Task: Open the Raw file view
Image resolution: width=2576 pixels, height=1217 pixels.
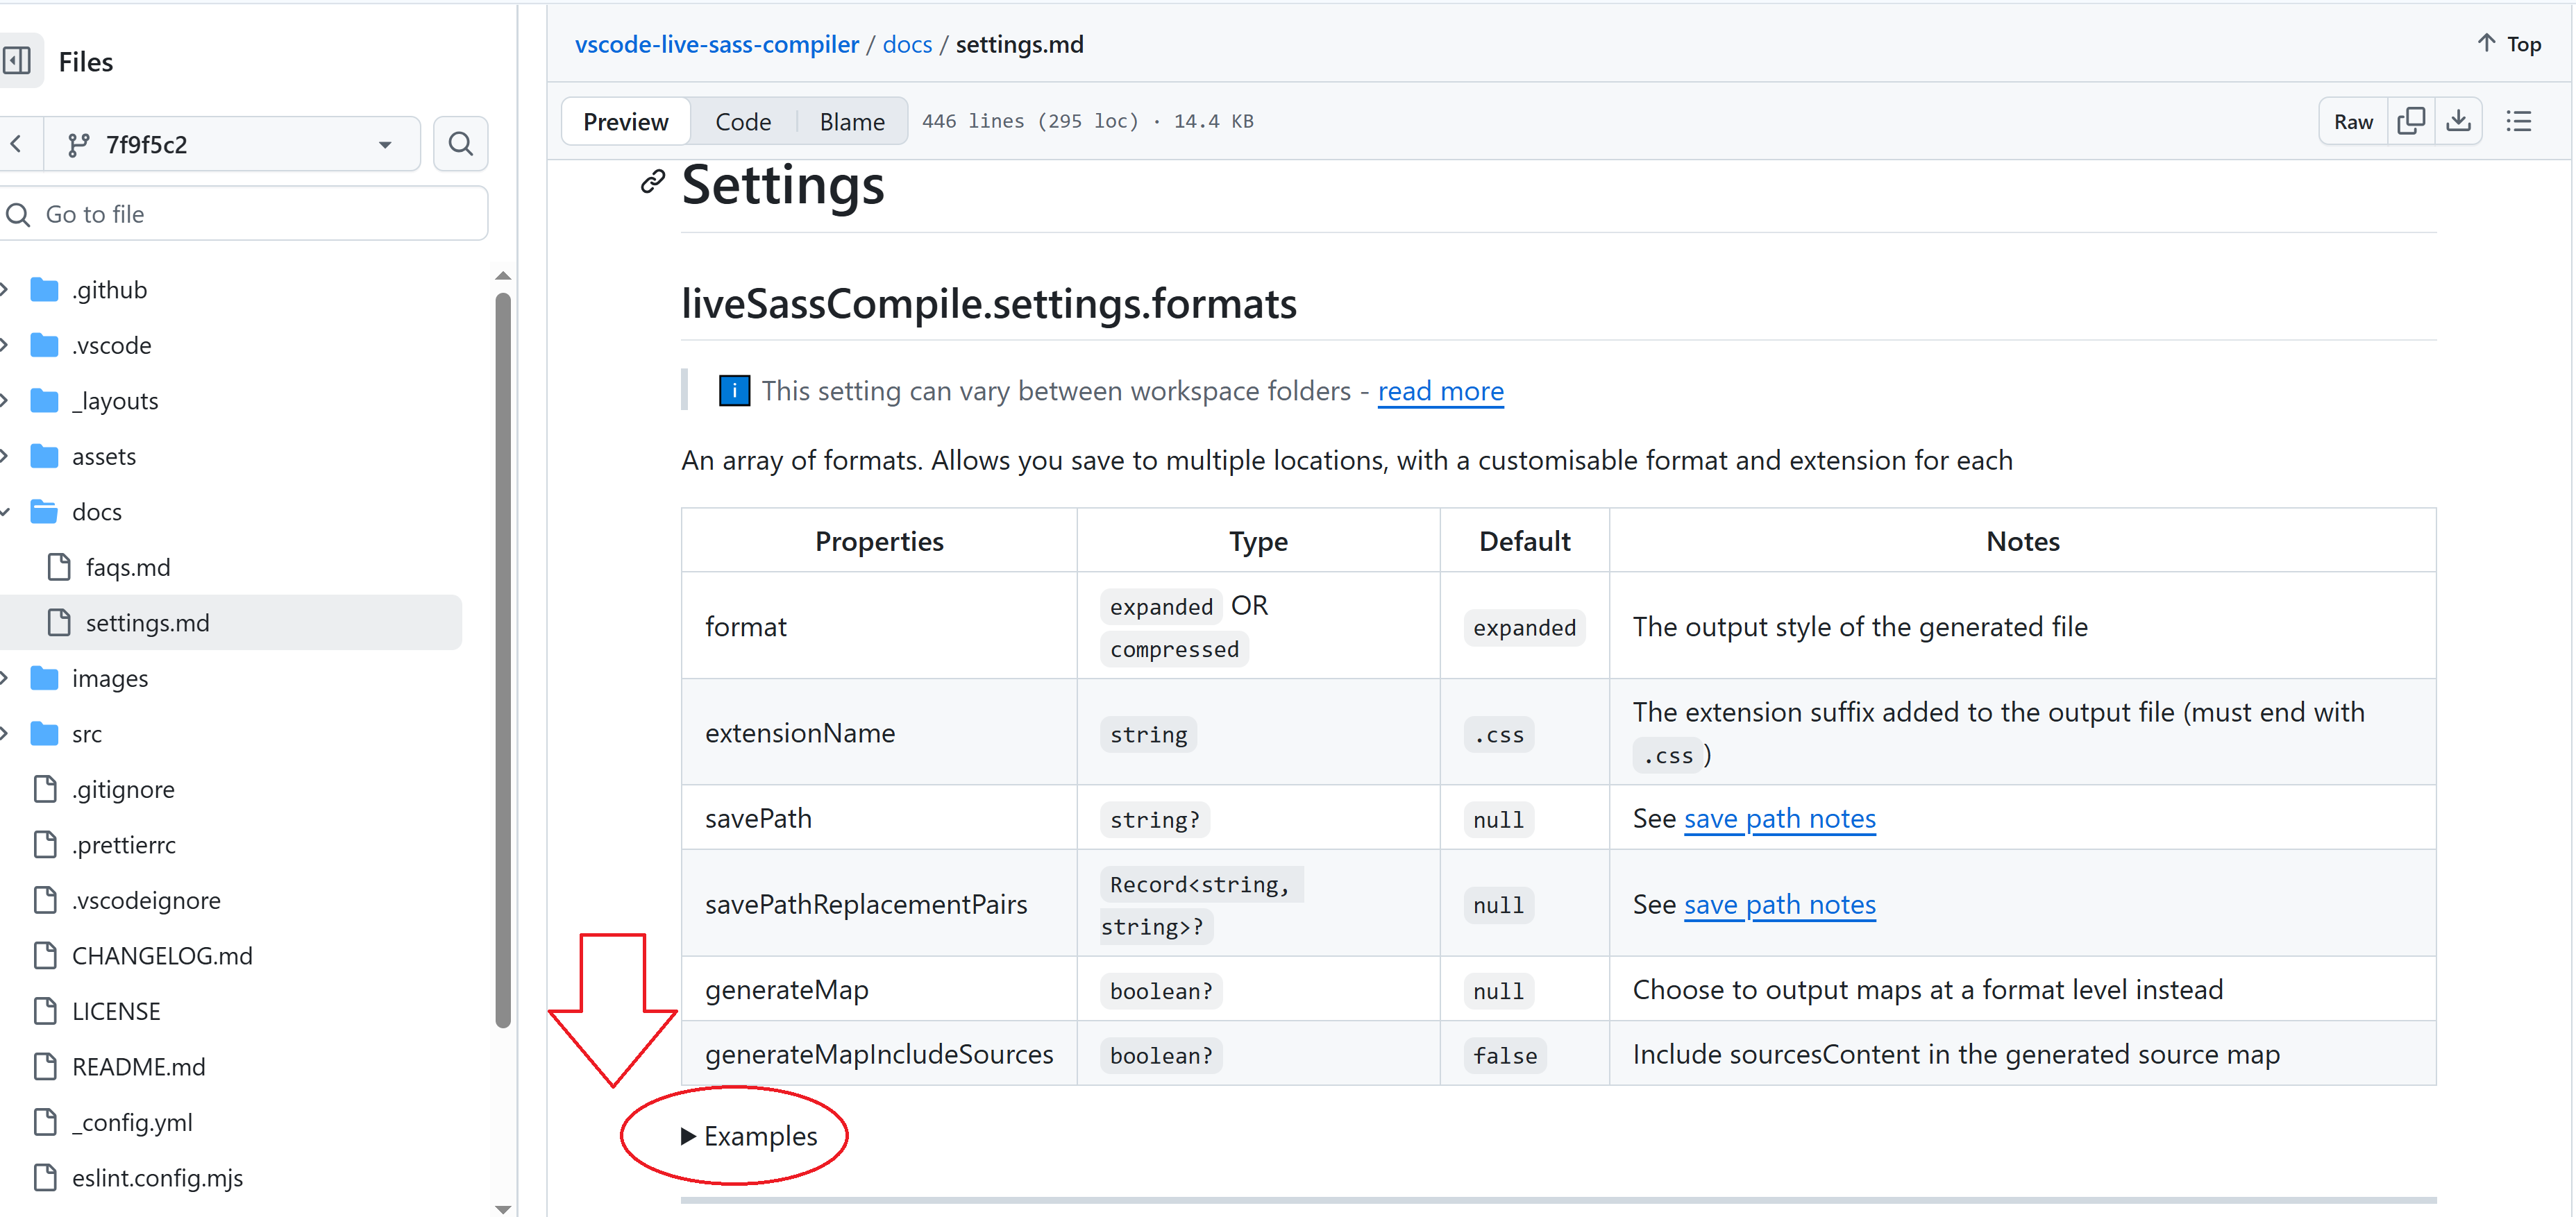Action: (x=2352, y=122)
